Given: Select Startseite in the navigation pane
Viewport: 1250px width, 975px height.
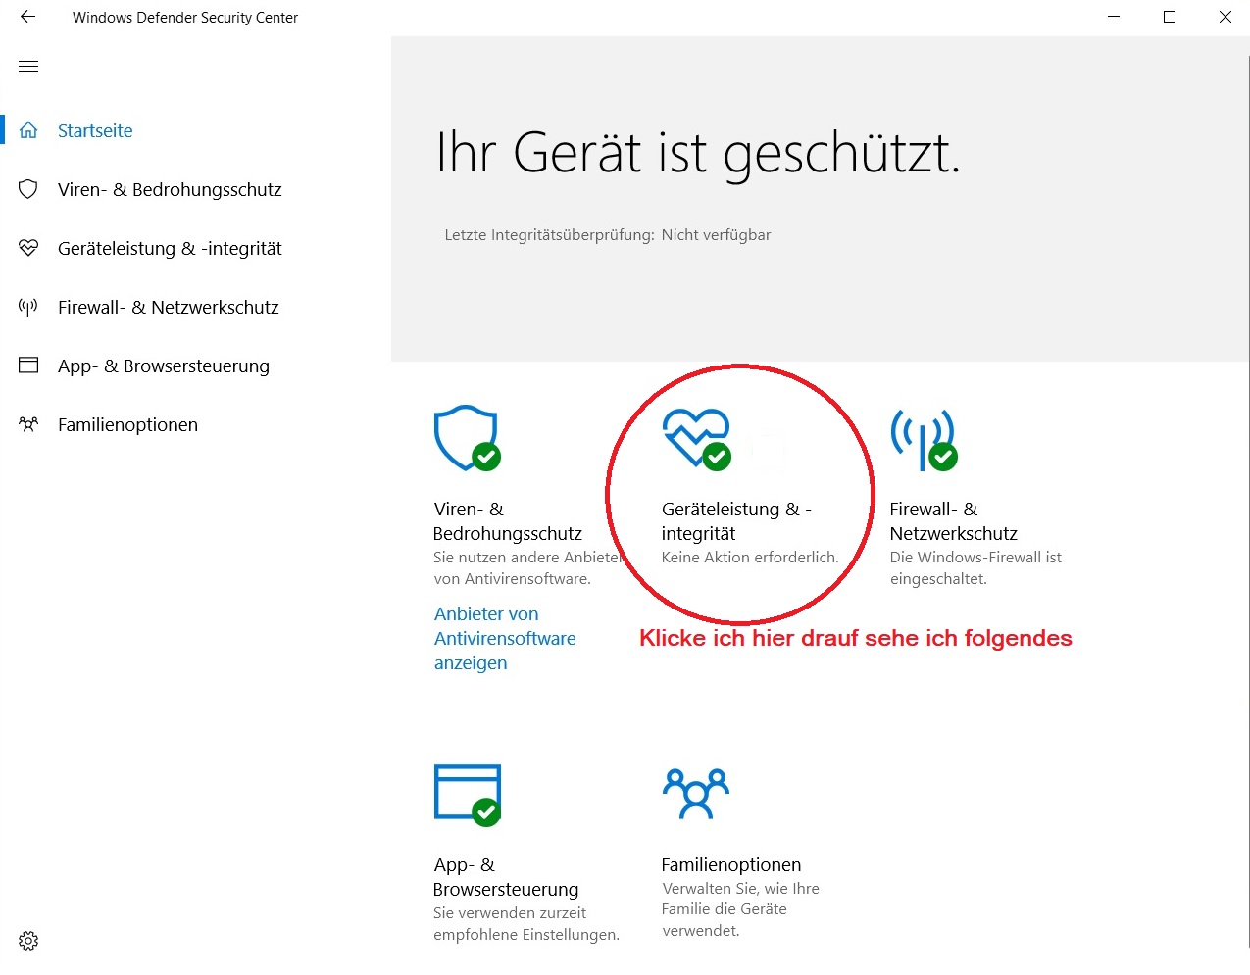Looking at the screenshot, I should coord(95,130).
